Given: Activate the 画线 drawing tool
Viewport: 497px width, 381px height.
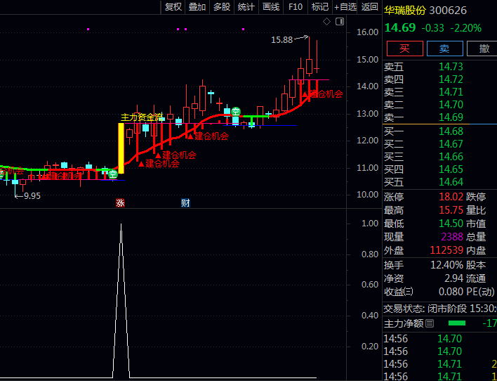Looking at the screenshot, I should pyautogui.click(x=271, y=6).
